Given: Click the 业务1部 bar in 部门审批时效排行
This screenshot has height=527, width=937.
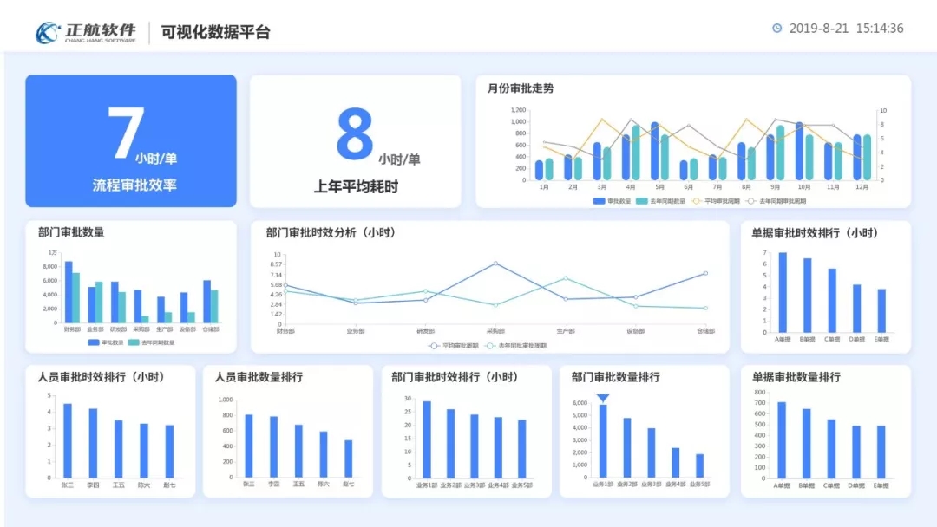Looking at the screenshot, I should (427, 439).
